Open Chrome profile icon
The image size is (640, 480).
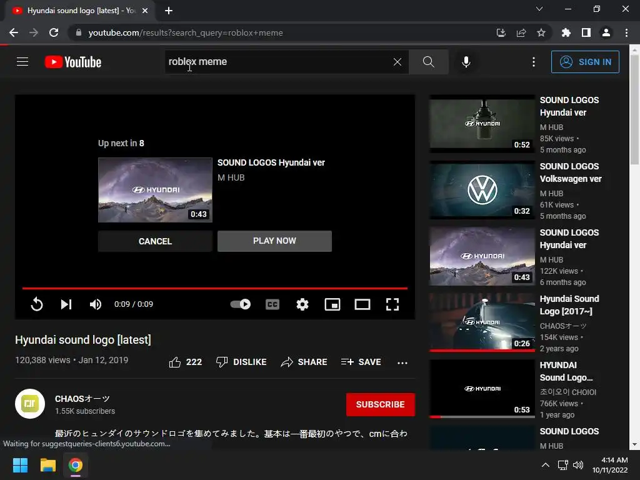point(606,32)
